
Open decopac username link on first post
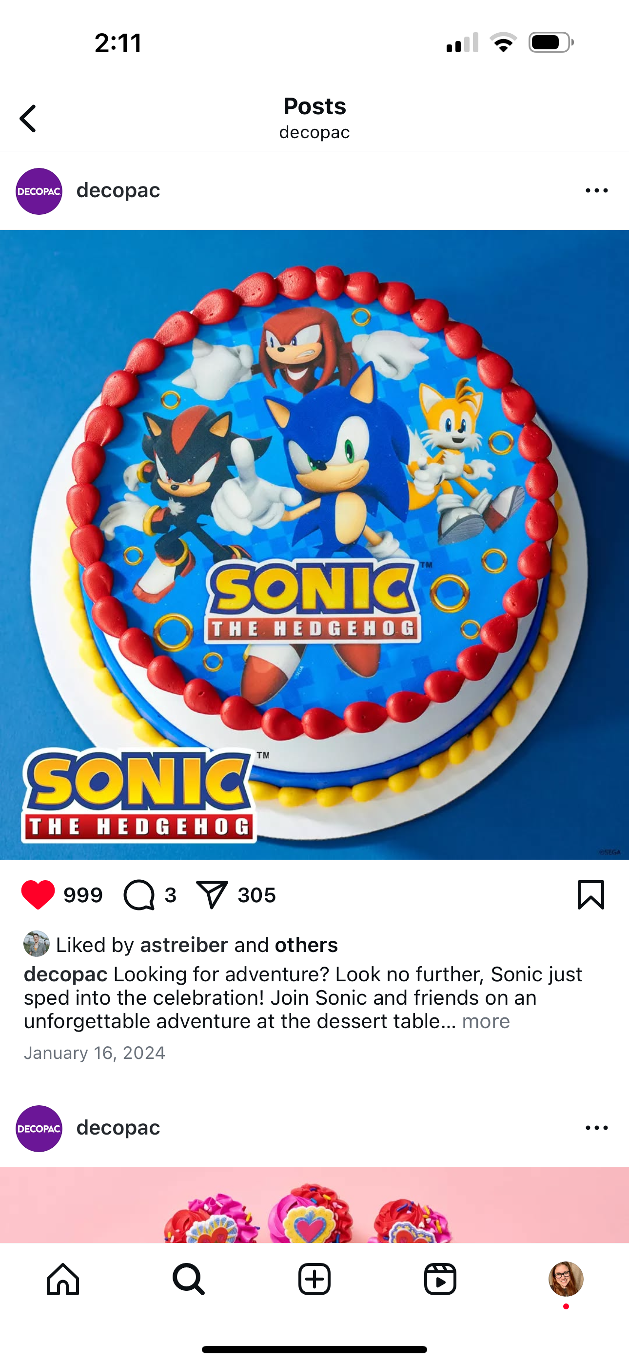[118, 190]
